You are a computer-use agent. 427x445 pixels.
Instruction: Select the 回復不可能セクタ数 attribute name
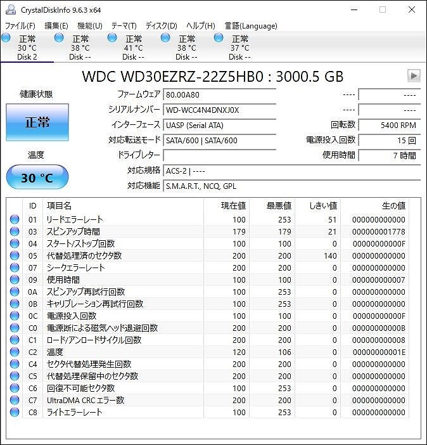80,388
